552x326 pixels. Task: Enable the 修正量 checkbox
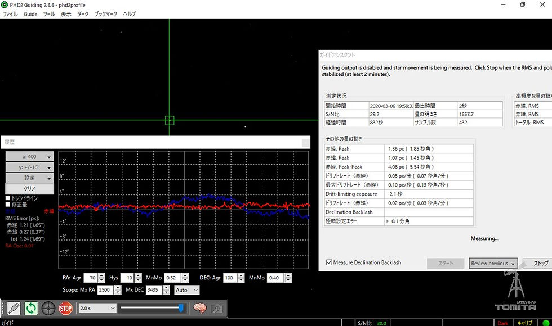pos(8,205)
